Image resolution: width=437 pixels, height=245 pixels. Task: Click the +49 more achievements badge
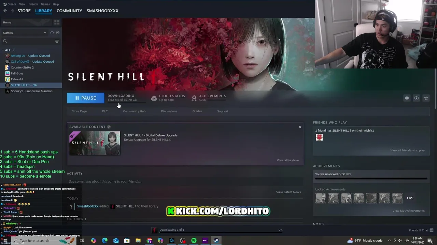[410, 198]
